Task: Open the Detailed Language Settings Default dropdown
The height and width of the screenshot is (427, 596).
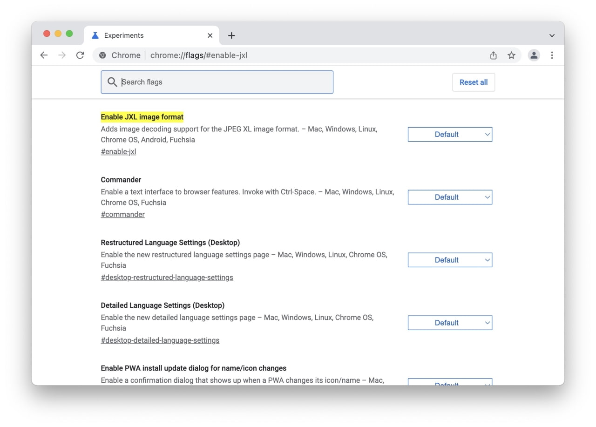Action: click(450, 323)
